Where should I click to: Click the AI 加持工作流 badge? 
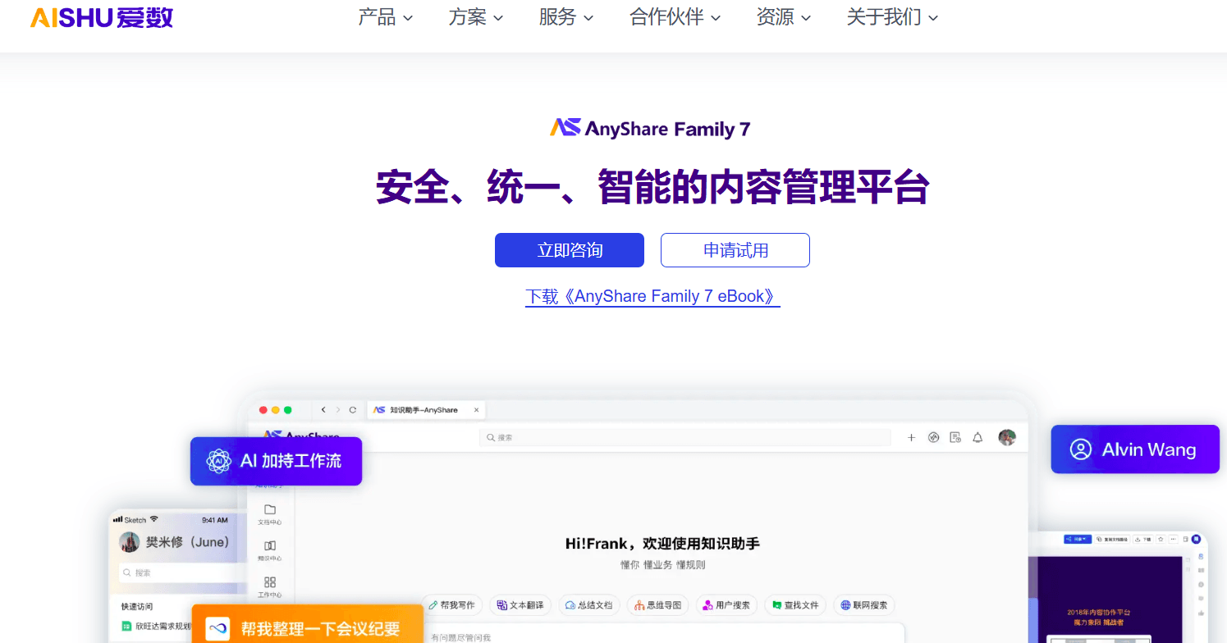[x=276, y=461]
